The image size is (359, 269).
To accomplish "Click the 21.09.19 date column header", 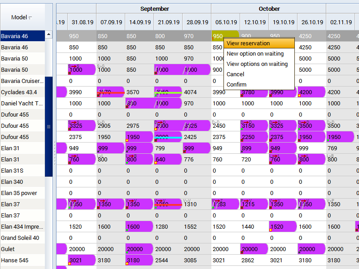I will 168,22.
